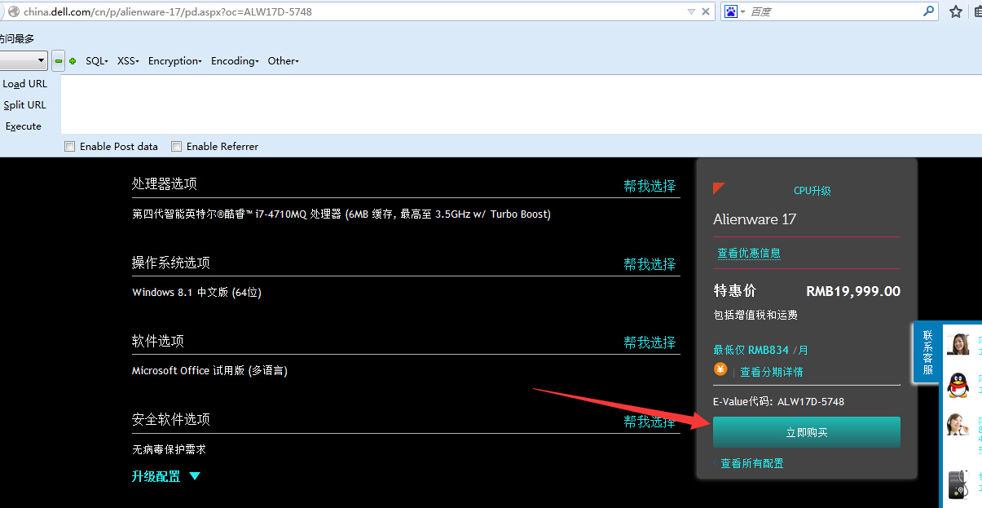Click the HackBar green plus button
Viewport: 982px width, 508px height.
click(73, 61)
